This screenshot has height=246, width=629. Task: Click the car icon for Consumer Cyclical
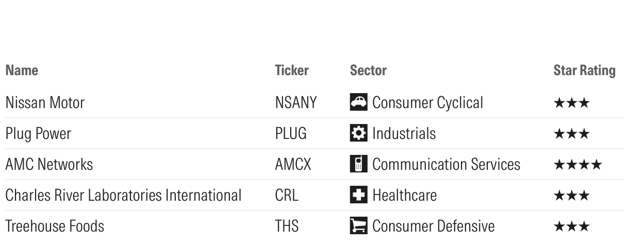(358, 102)
